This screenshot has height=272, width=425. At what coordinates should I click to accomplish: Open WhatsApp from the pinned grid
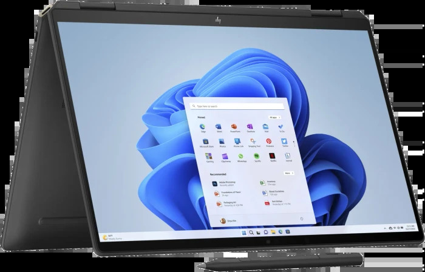tap(241, 157)
